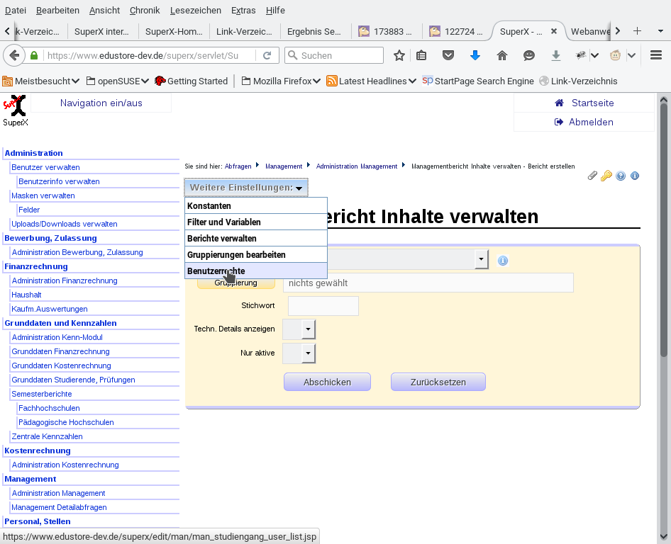Select Filter und Variablen menu entry

point(256,222)
